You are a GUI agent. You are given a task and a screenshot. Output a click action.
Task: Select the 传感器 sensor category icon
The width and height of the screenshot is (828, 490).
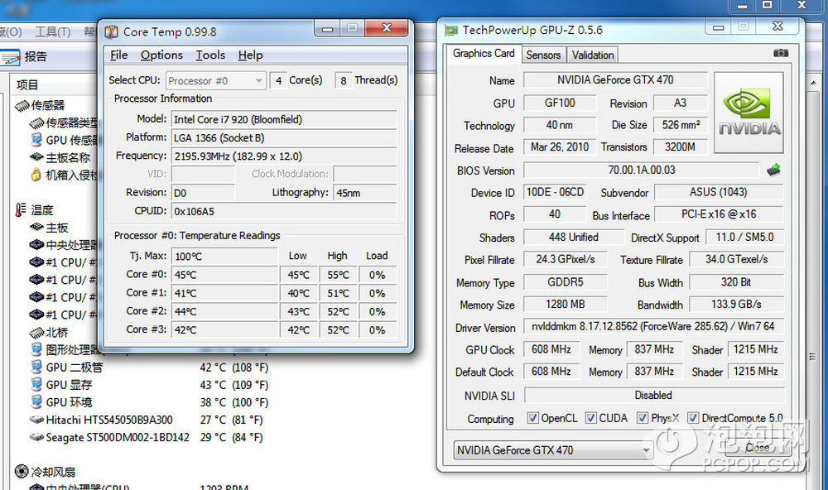click(22, 106)
